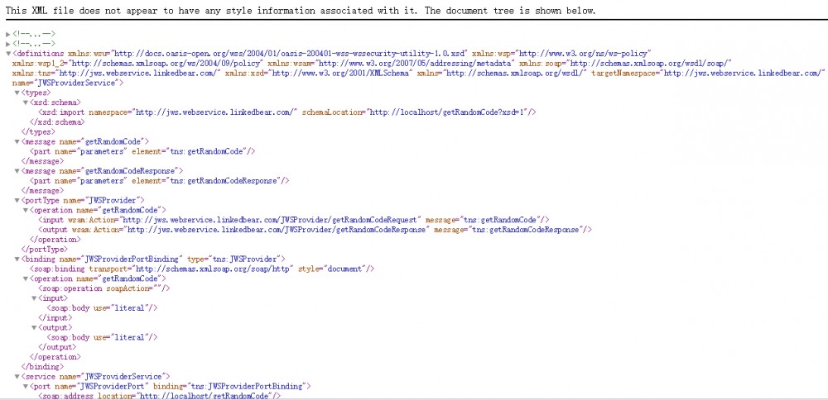Click the closing </binding> tag

42,367
